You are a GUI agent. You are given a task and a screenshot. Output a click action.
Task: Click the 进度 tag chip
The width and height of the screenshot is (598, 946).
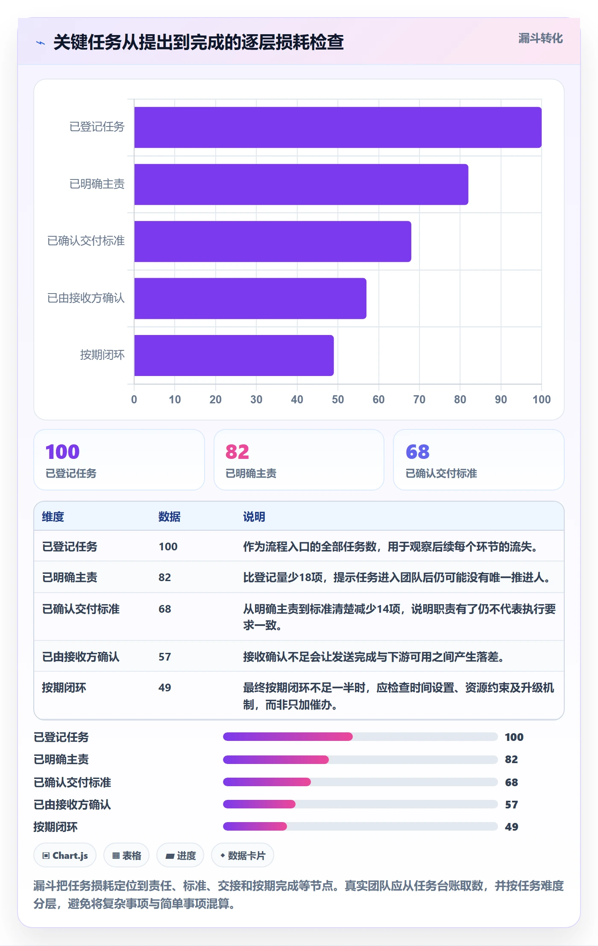(x=180, y=855)
